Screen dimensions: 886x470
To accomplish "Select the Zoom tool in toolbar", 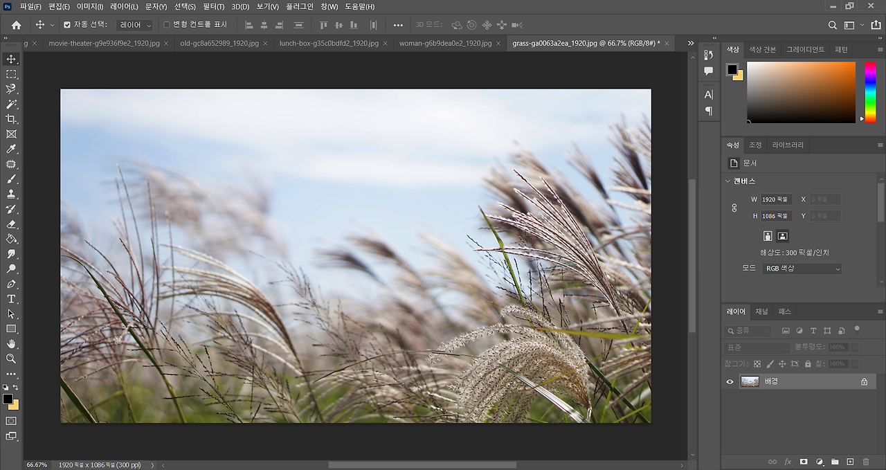I will [11, 359].
